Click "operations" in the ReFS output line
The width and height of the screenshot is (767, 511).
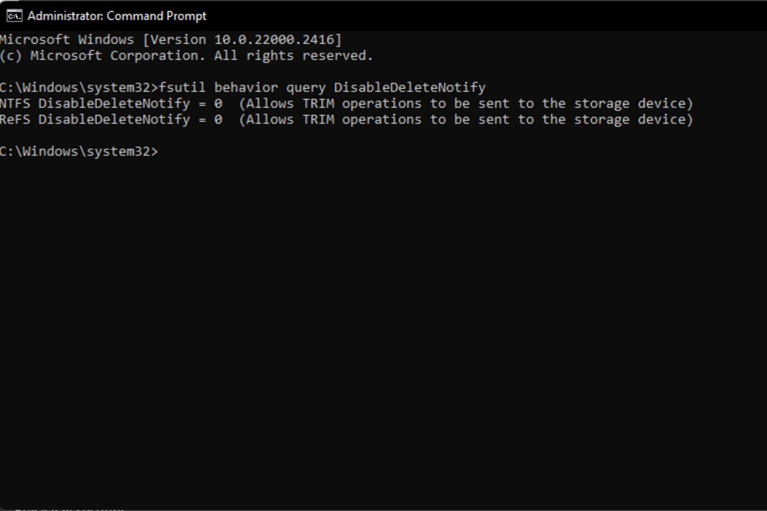[382, 119]
